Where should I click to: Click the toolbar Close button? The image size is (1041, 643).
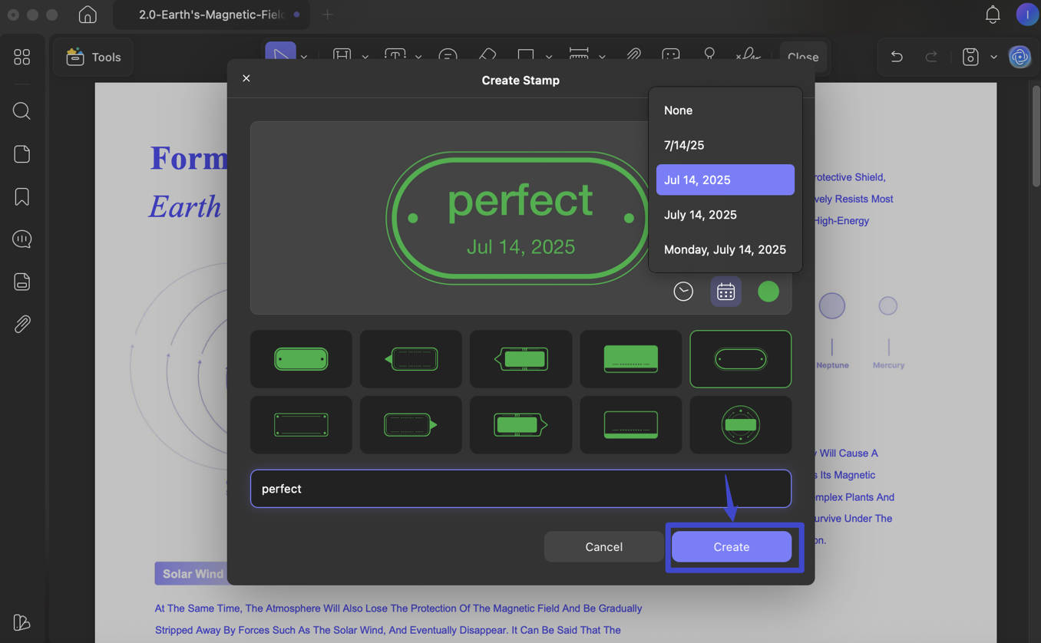coord(803,57)
